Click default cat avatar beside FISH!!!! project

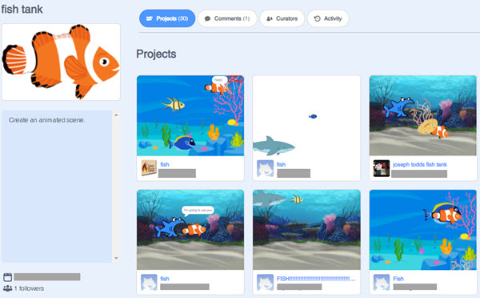[x=265, y=282]
